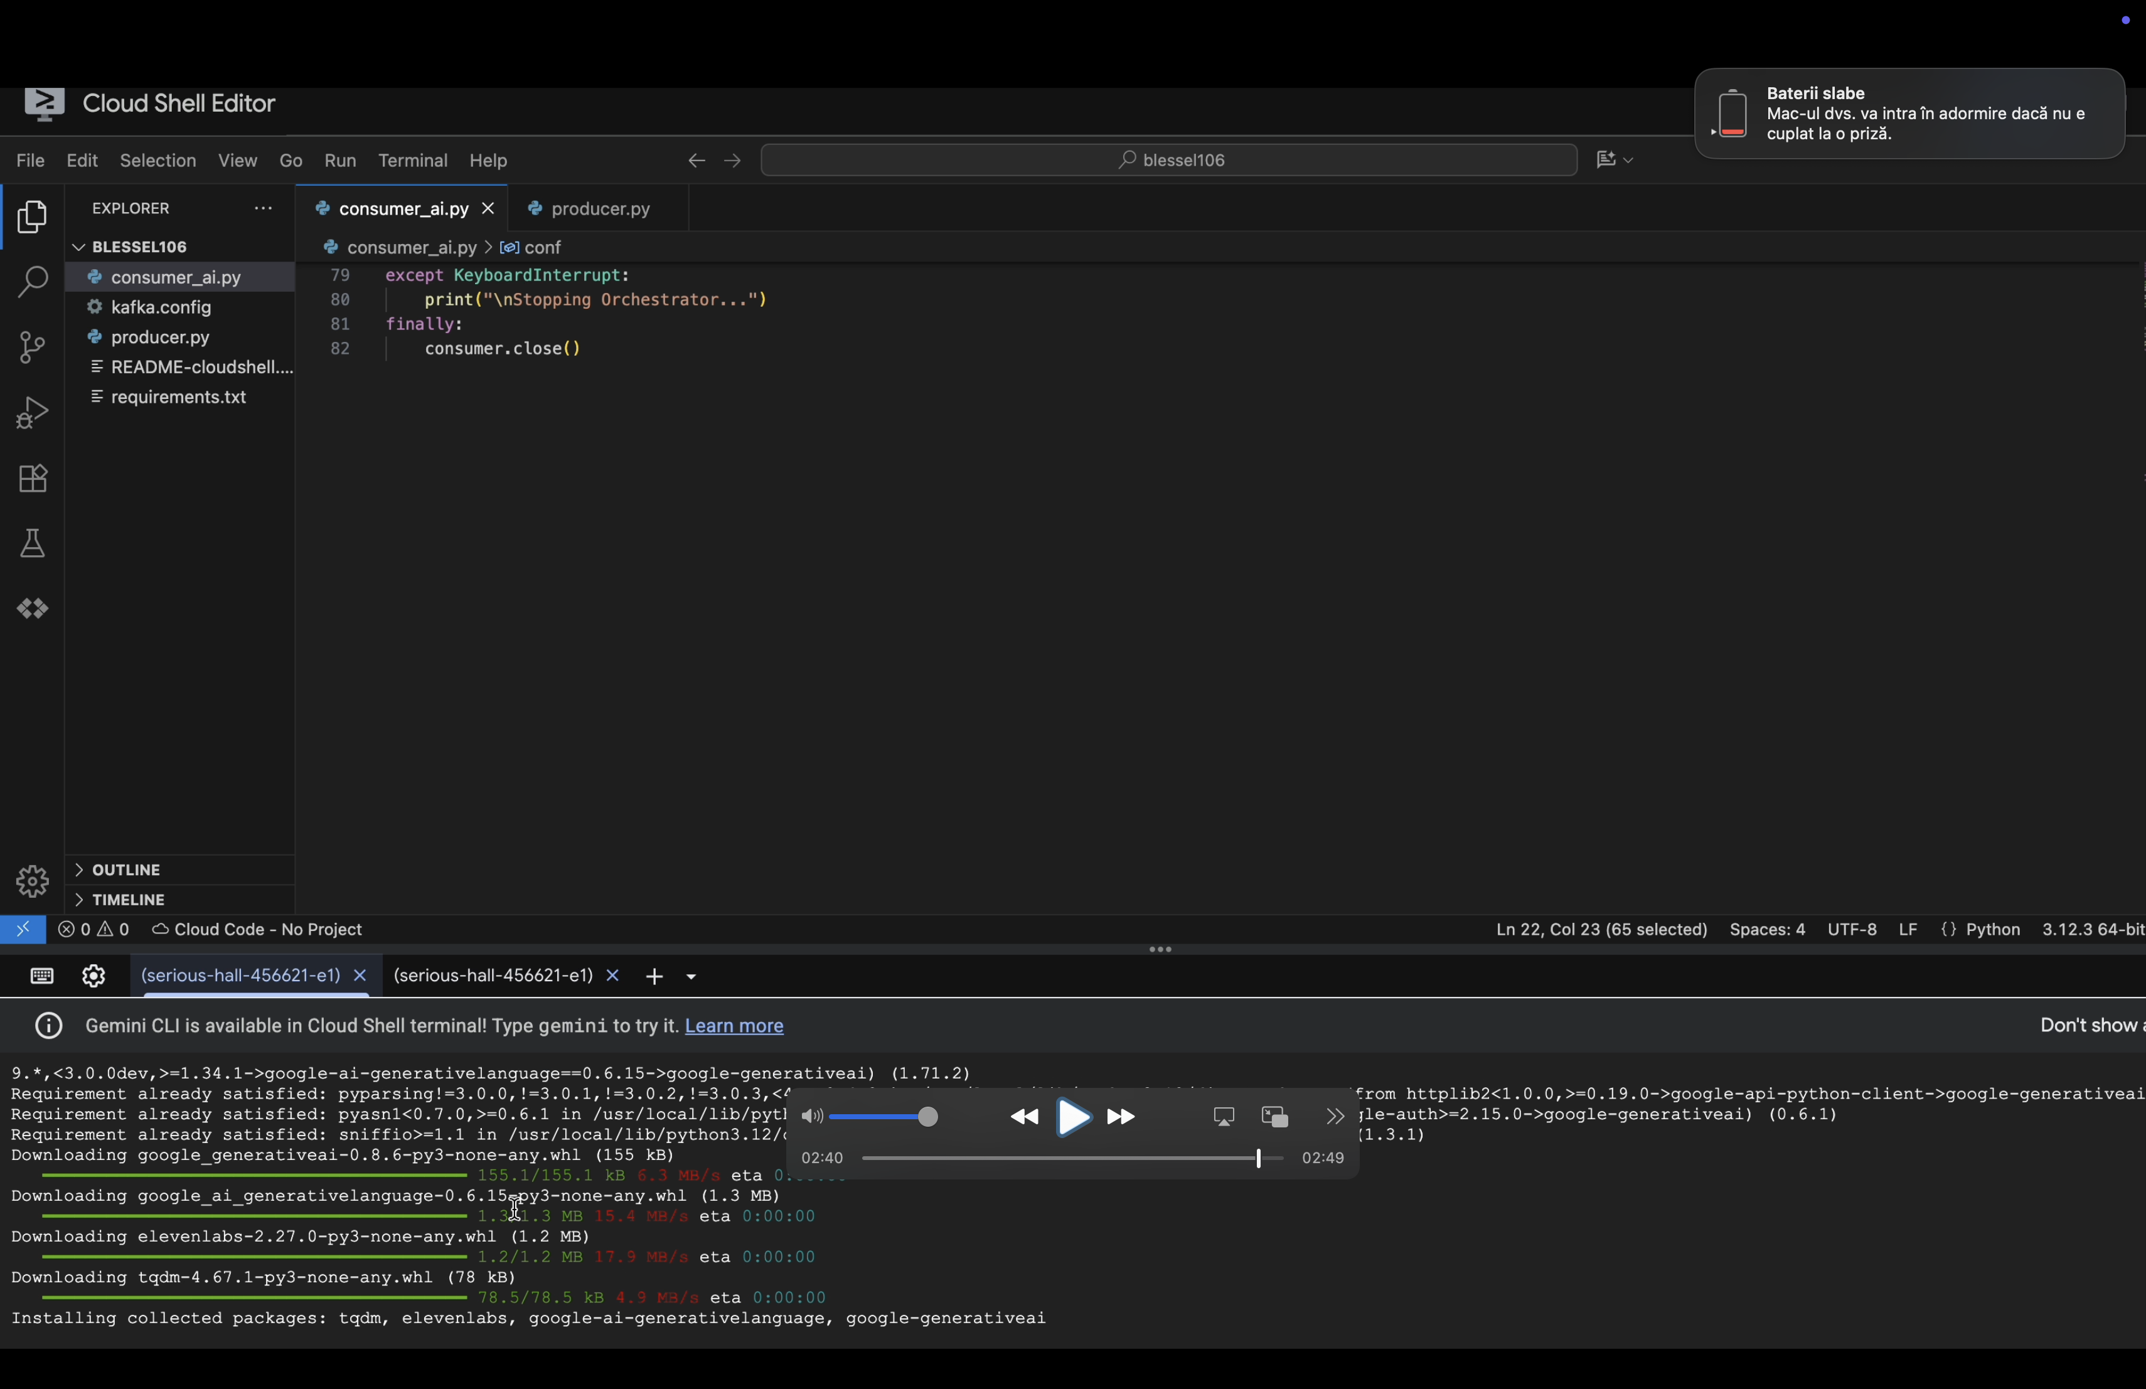This screenshot has height=1389, width=2146.
Task: Toggle picture-in-picture in video player
Action: [1274, 1117]
